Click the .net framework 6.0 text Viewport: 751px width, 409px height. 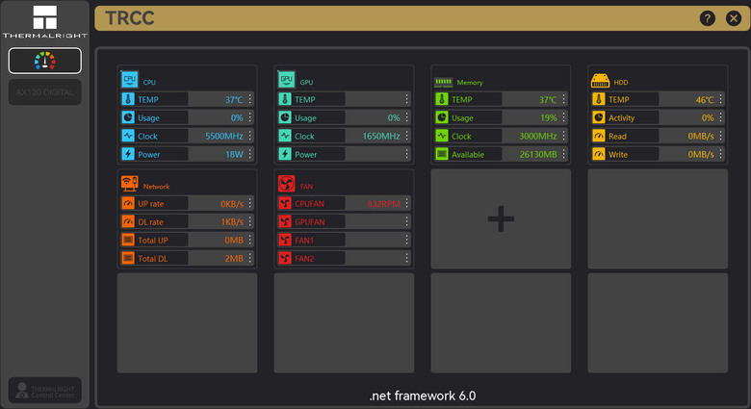point(423,396)
